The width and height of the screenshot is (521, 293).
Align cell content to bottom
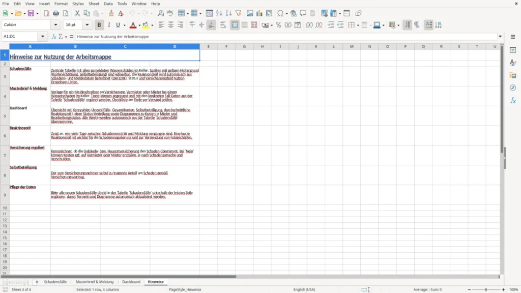pyautogui.click(x=211, y=25)
